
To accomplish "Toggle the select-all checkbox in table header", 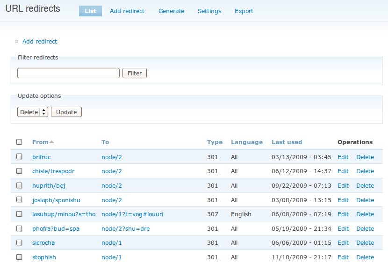I will point(19,142).
